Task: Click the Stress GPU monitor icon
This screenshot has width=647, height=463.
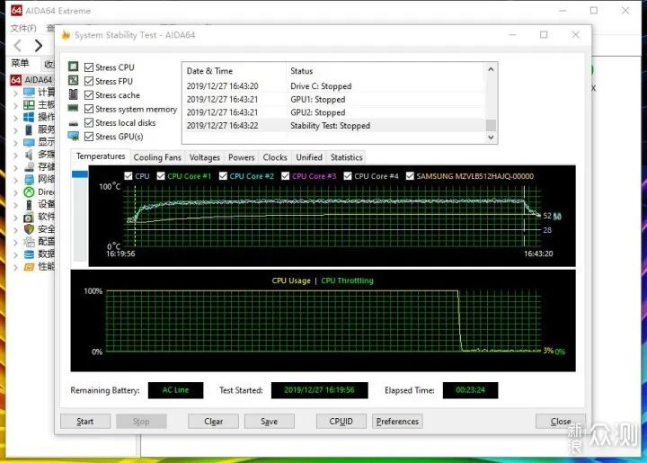Action: (74, 136)
